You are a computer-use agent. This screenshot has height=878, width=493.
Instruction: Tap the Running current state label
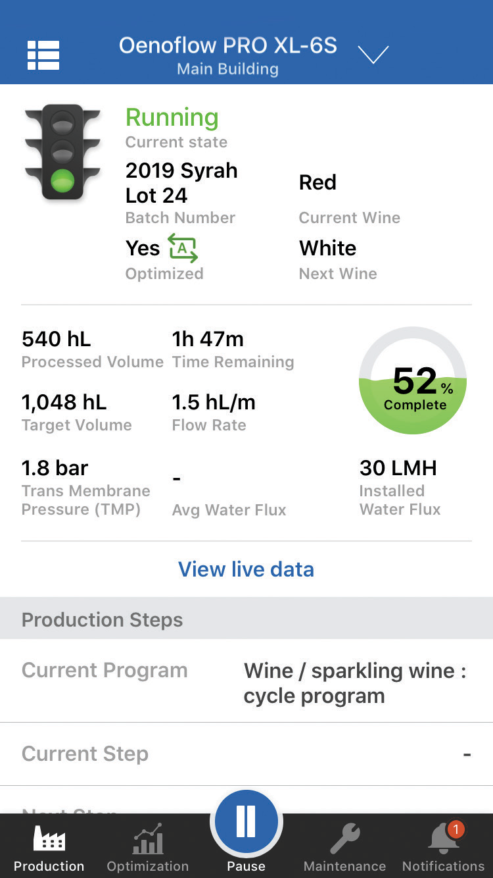click(172, 118)
